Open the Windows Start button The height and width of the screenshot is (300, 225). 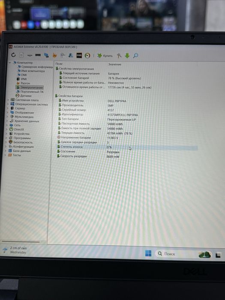pos(148,253)
